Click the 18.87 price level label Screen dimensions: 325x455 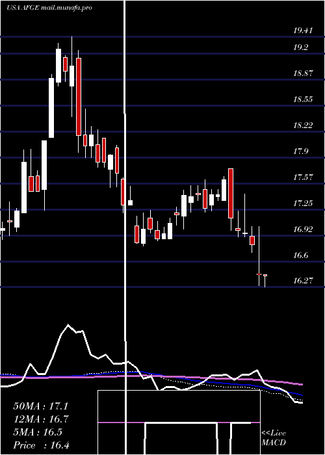click(x=304, y=73)
